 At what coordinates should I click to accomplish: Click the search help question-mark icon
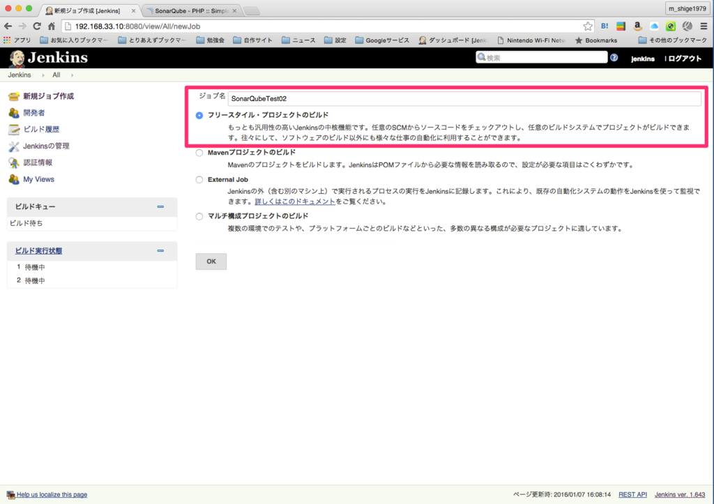[614, 57]
